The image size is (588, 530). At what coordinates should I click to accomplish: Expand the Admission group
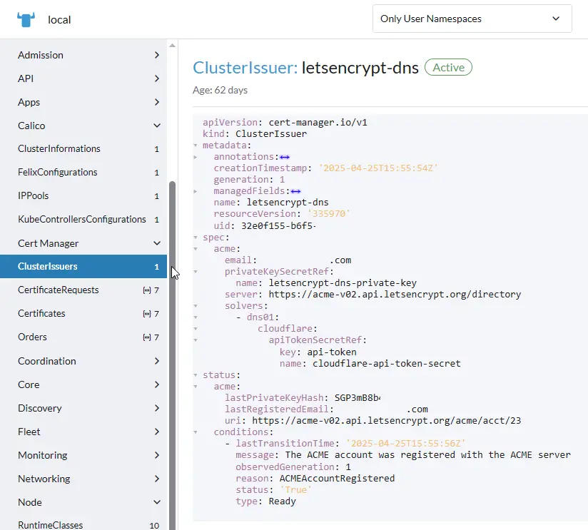[x=157, y=55]
